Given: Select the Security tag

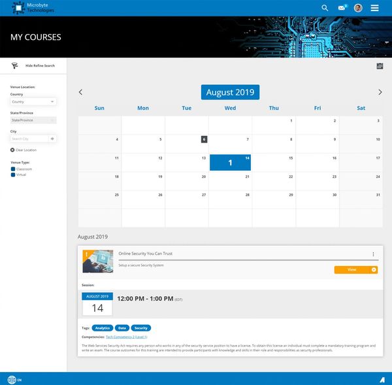Looking at the screenshot, I should click(141, 328).
